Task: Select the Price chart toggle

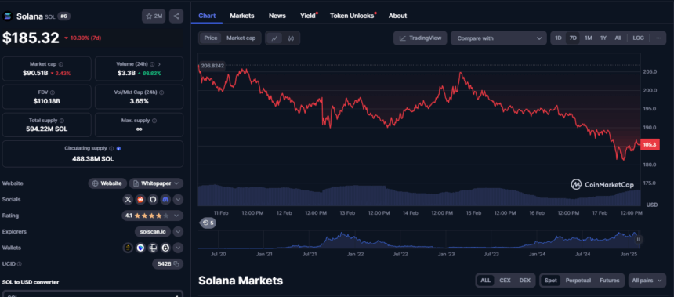Action: pos(211,38)
